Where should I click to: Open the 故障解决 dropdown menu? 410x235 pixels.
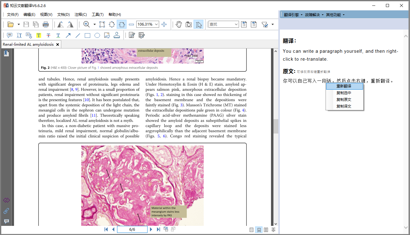tap(314, 15)
